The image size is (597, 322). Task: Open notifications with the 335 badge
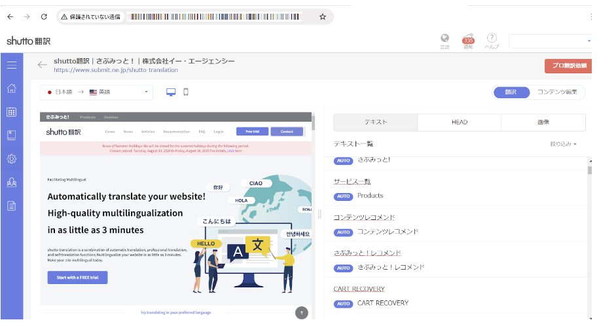[468, 41]
